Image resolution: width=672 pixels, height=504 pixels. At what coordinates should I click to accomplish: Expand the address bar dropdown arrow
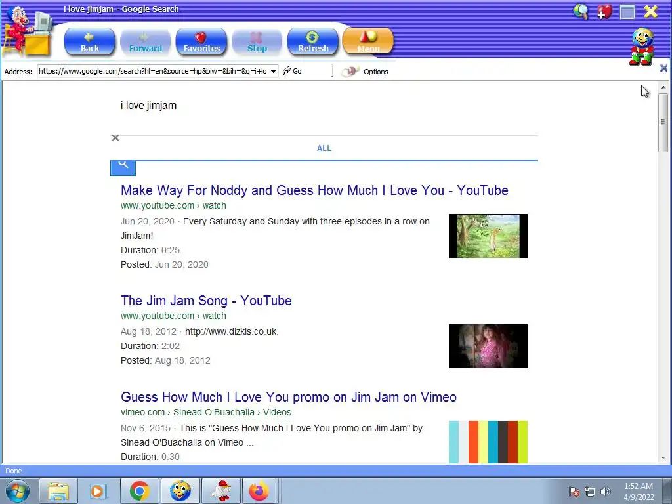point(273,71)
